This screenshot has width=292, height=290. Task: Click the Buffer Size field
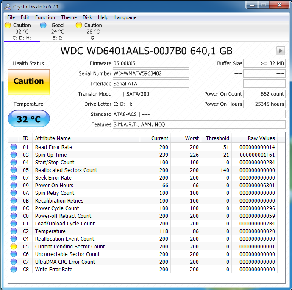[264, 63]
